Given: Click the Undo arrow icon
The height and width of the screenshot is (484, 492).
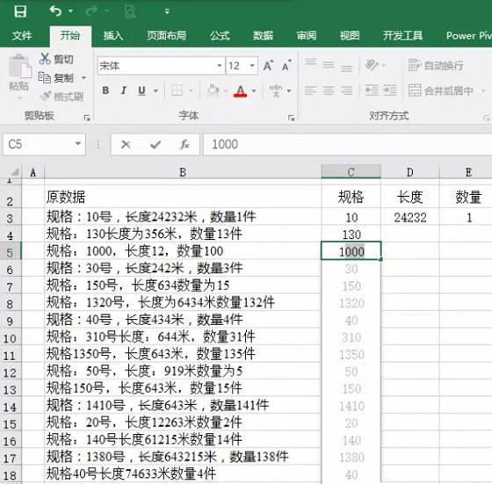Looking at the screenshot, I should (55, 11).
